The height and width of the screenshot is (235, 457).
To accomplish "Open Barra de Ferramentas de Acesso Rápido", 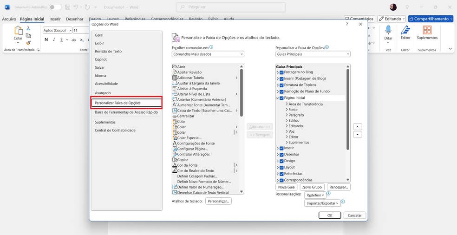I will [126, 112].
